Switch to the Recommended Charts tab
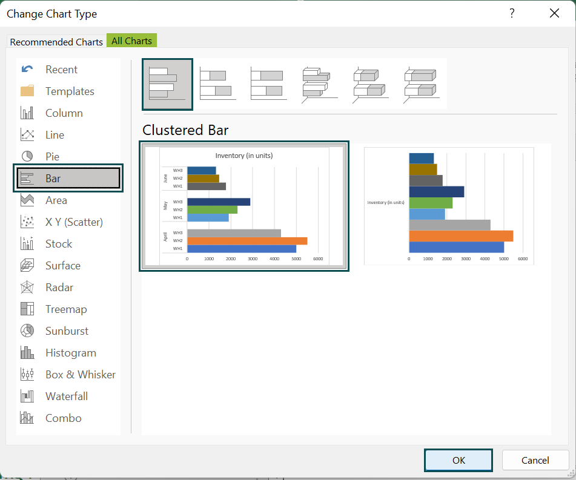This screenshot has width=576, height=480. [56, 42]
